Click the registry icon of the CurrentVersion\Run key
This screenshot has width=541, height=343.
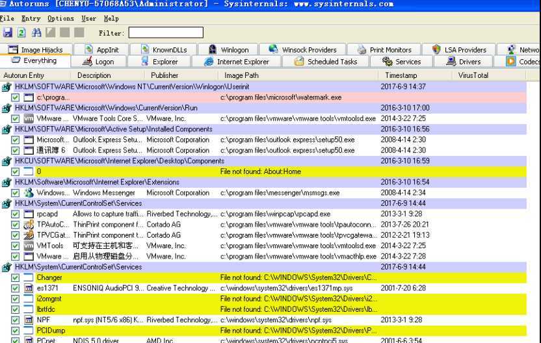pos(7,108)
